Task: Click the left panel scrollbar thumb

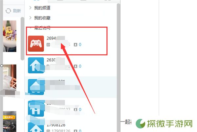Action: click(22, 39)
